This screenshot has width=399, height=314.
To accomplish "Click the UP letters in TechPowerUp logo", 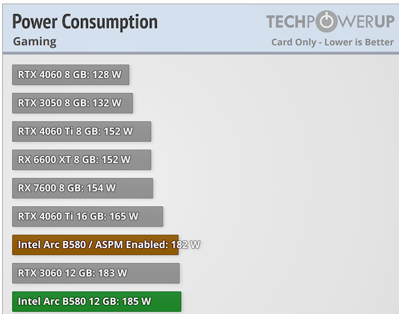I will 383,21.
